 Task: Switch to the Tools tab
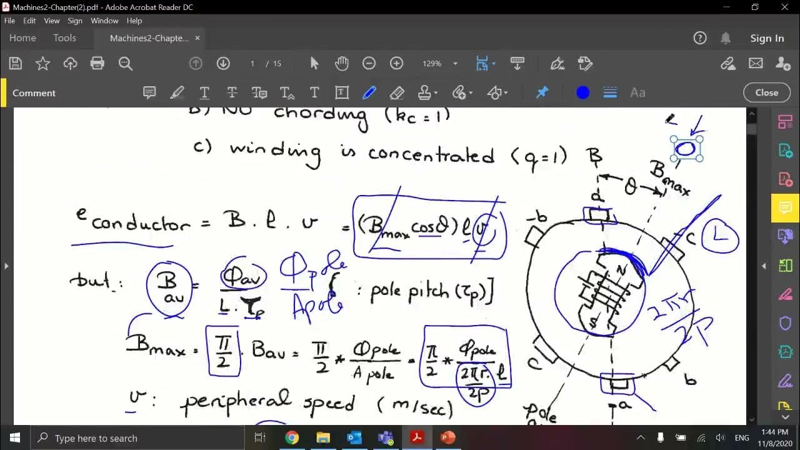(x=64, y=38)
